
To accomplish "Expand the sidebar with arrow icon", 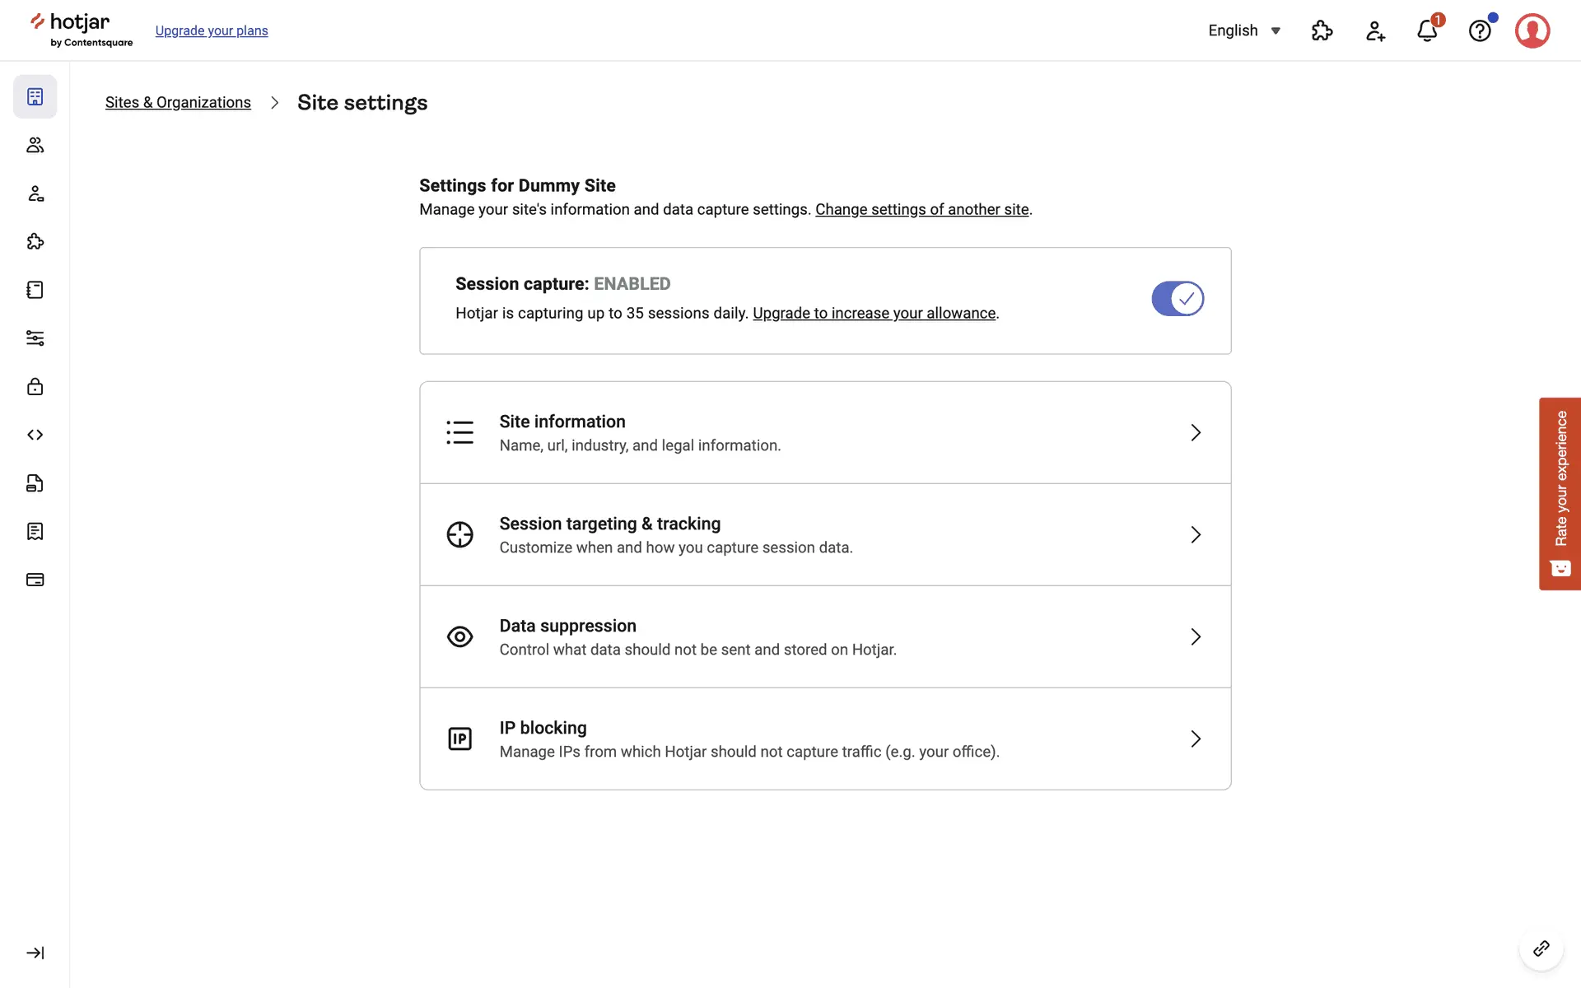I will click(x=35, y=953).
